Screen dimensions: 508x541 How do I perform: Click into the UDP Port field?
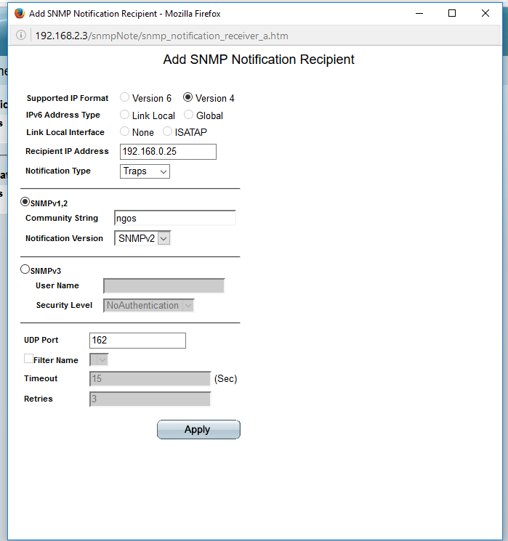coord(137,341)
